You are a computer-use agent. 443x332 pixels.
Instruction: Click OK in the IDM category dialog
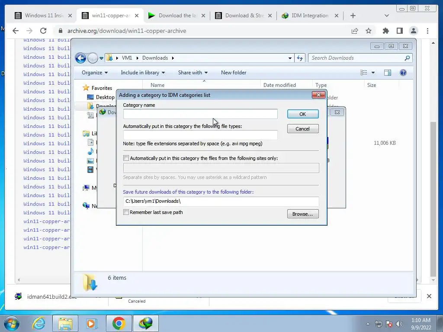pyautogui.click(x=302, y=114)
